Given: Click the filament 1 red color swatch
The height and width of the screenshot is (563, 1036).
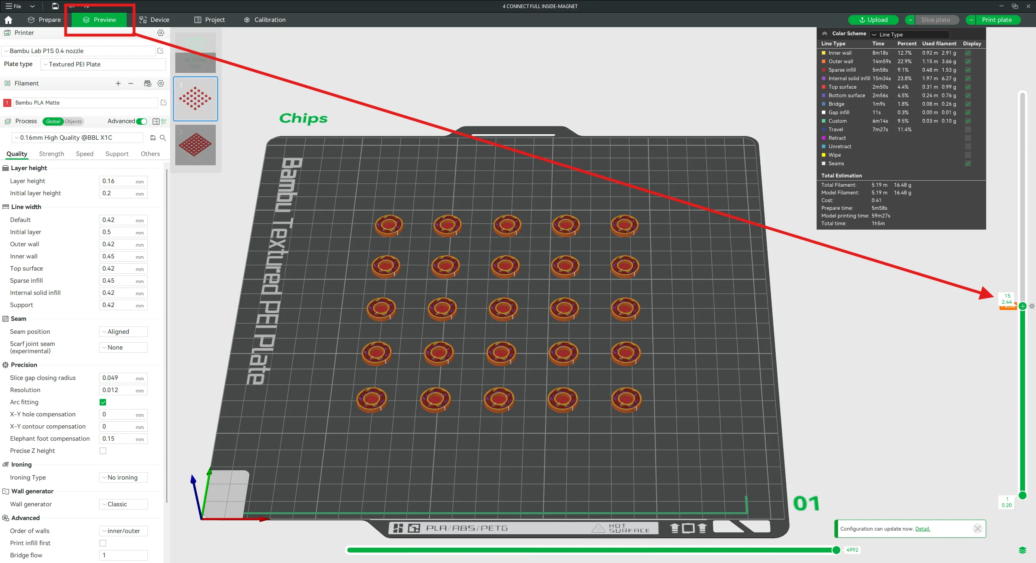Looking at the screenshot, I should (x=7, y=103).
